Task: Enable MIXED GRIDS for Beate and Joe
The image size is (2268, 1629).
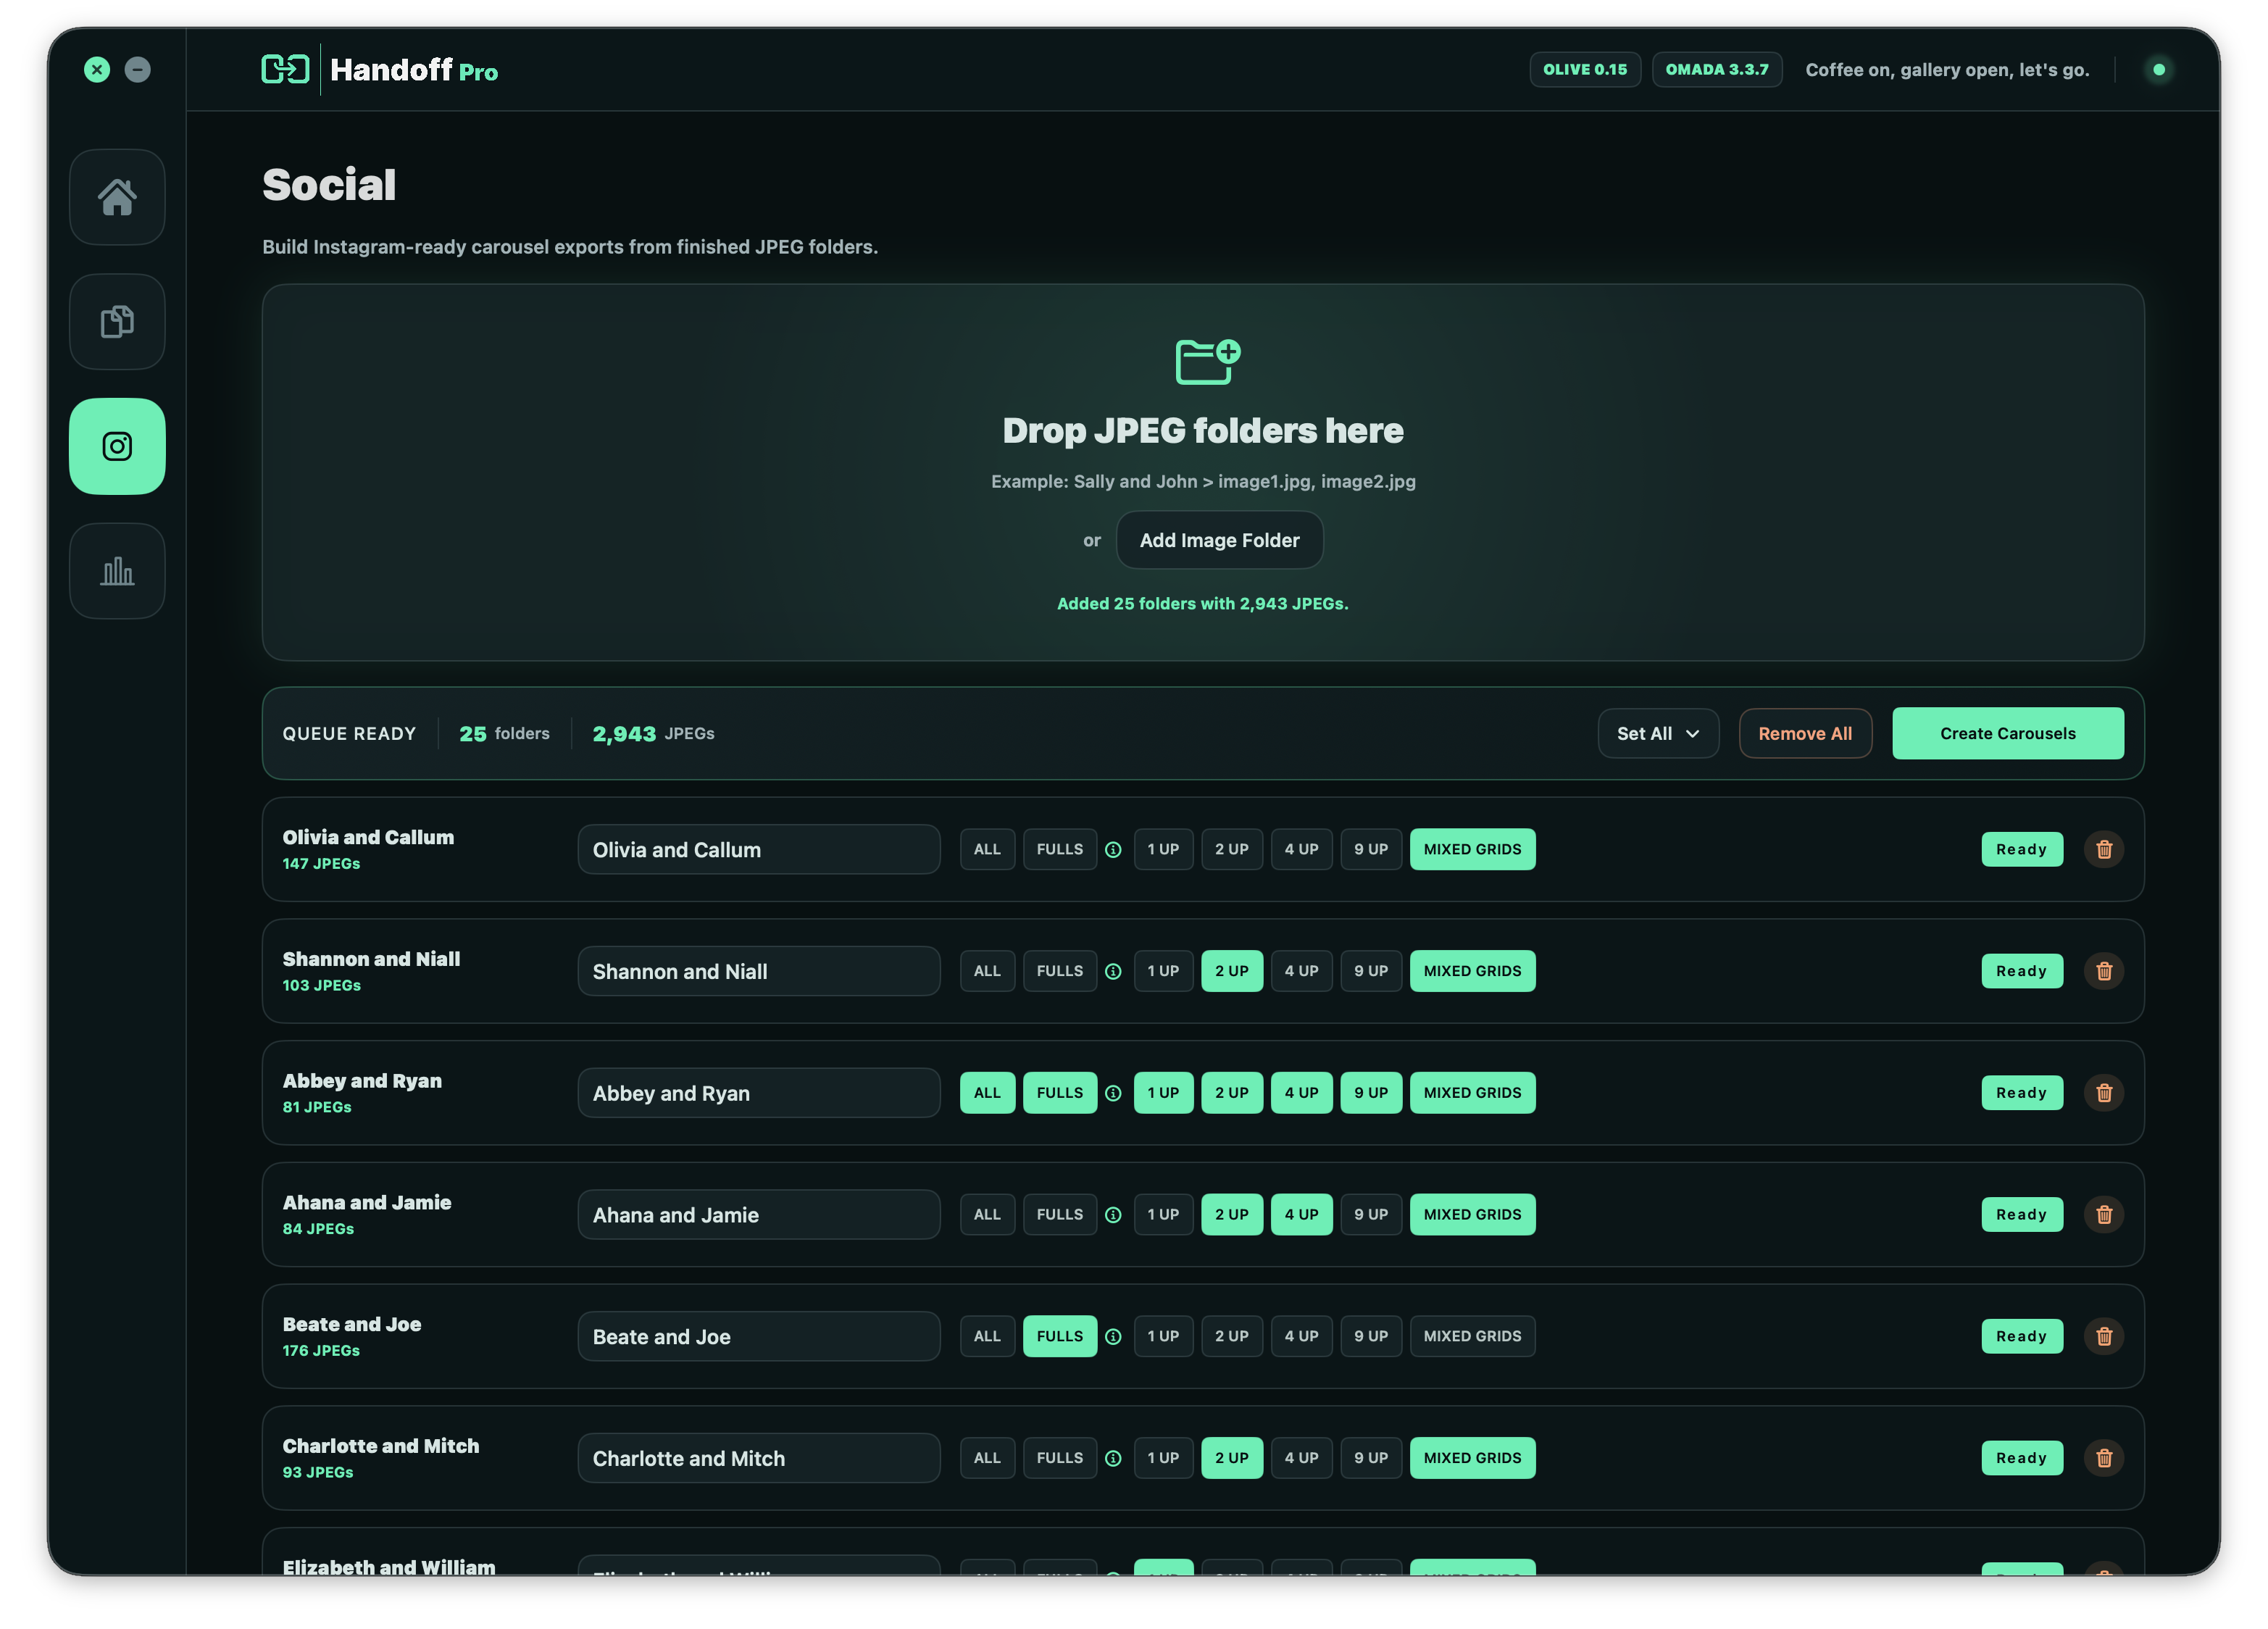Action: coord(1472,1336)
